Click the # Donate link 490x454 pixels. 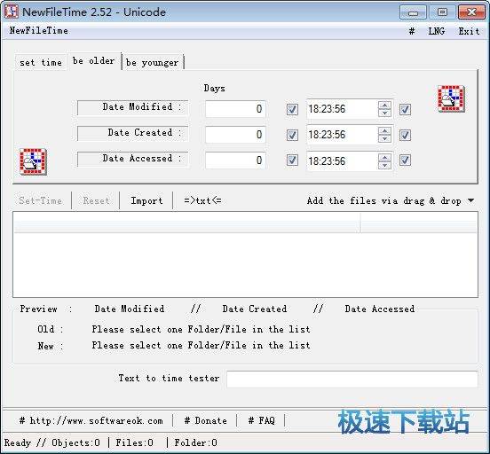[205, 420]
